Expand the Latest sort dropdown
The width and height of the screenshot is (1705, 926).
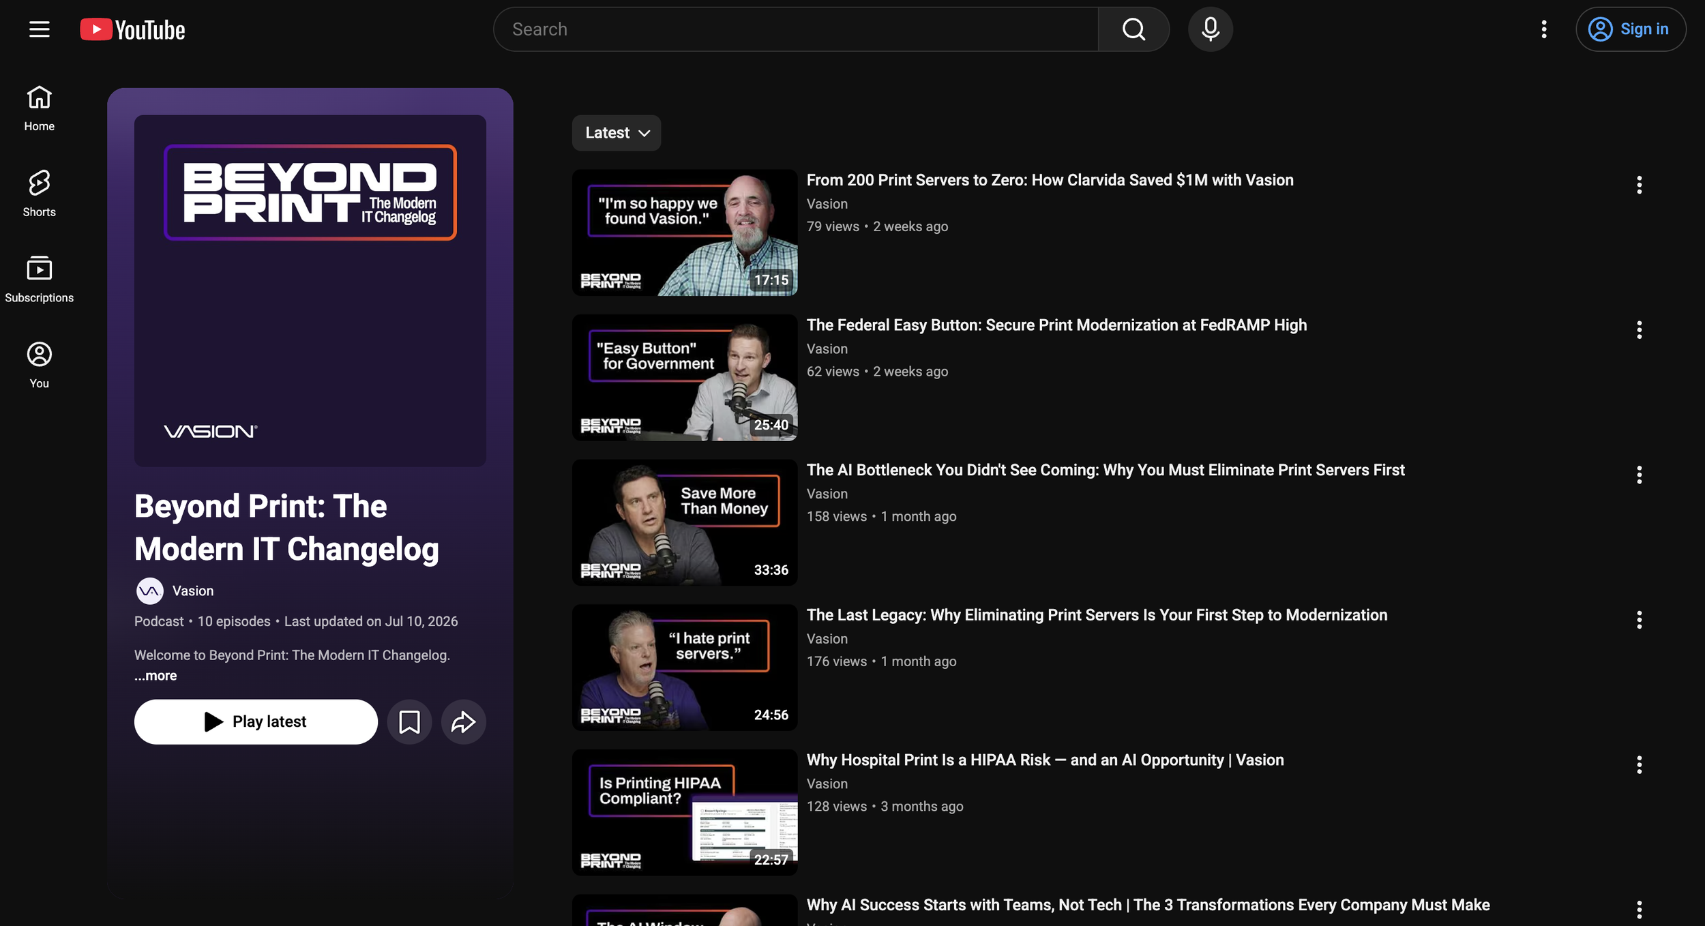tap(617, 133)
